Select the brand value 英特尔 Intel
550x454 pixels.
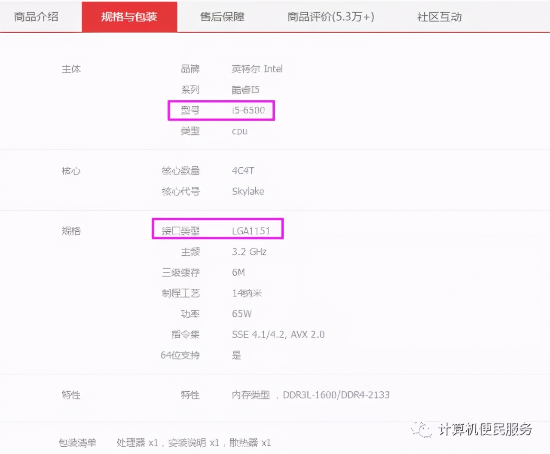click(257, 69)
